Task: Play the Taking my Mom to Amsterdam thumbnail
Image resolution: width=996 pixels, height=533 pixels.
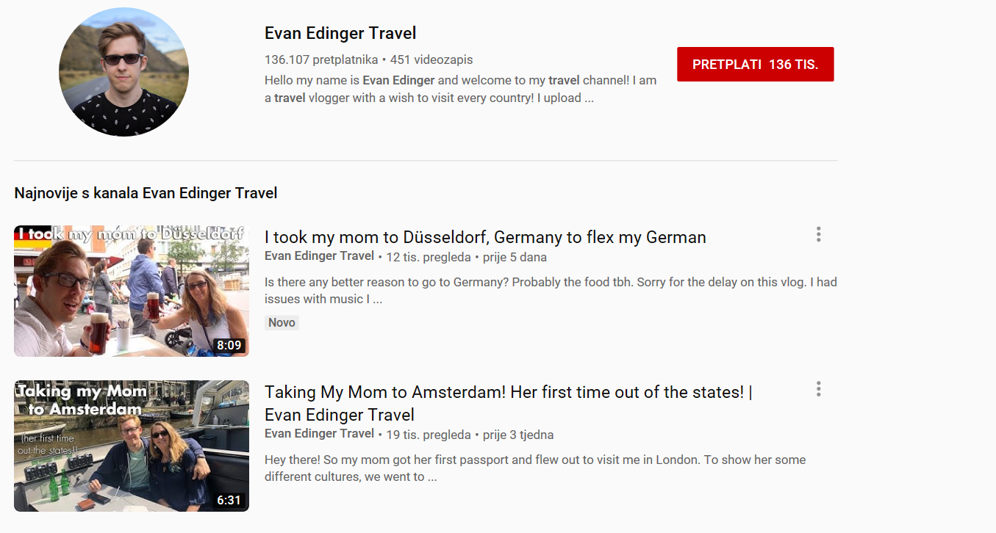Action: [132, 446]
